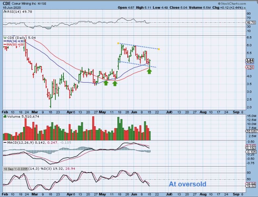The height and width of the screenshot is (197, 258).
Task: Click the 'RSI(14) 49.78' legend text
Action: 19,12
